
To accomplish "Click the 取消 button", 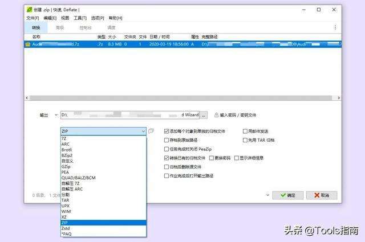I will point(322,195).
